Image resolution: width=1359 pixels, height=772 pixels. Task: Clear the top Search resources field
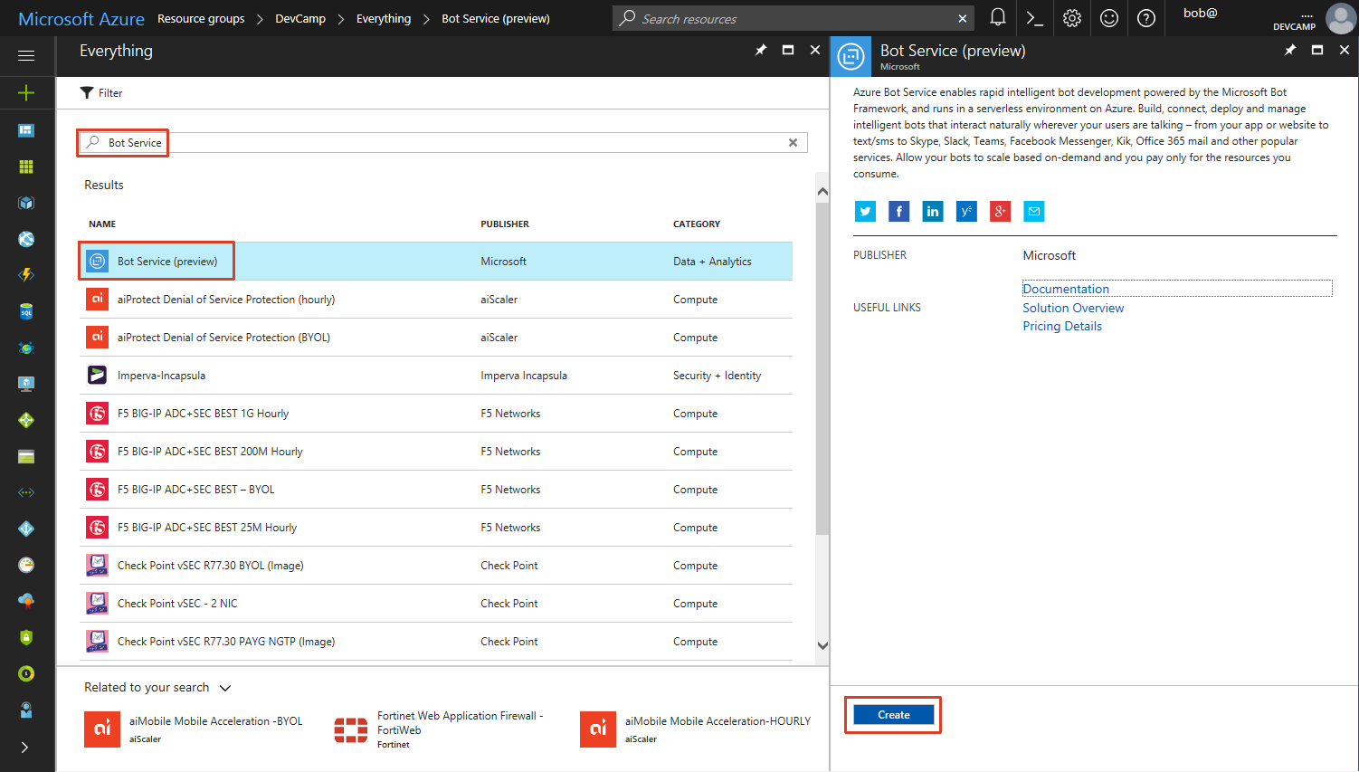point(963,18)
